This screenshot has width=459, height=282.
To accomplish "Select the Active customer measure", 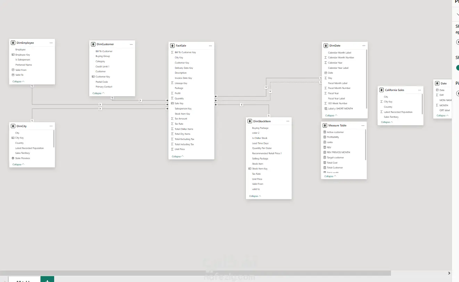I will point(335,132).
